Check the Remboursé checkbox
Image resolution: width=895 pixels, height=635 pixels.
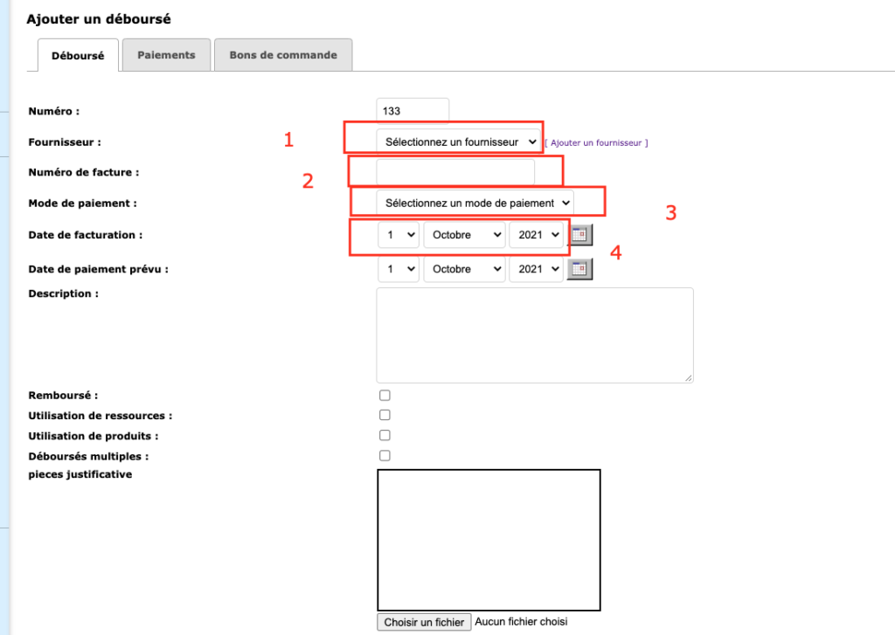click(385, 396)
